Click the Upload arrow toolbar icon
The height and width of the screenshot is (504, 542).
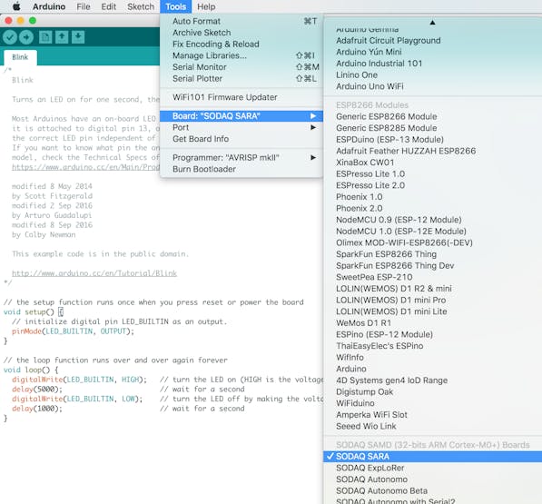pos(26,37)
